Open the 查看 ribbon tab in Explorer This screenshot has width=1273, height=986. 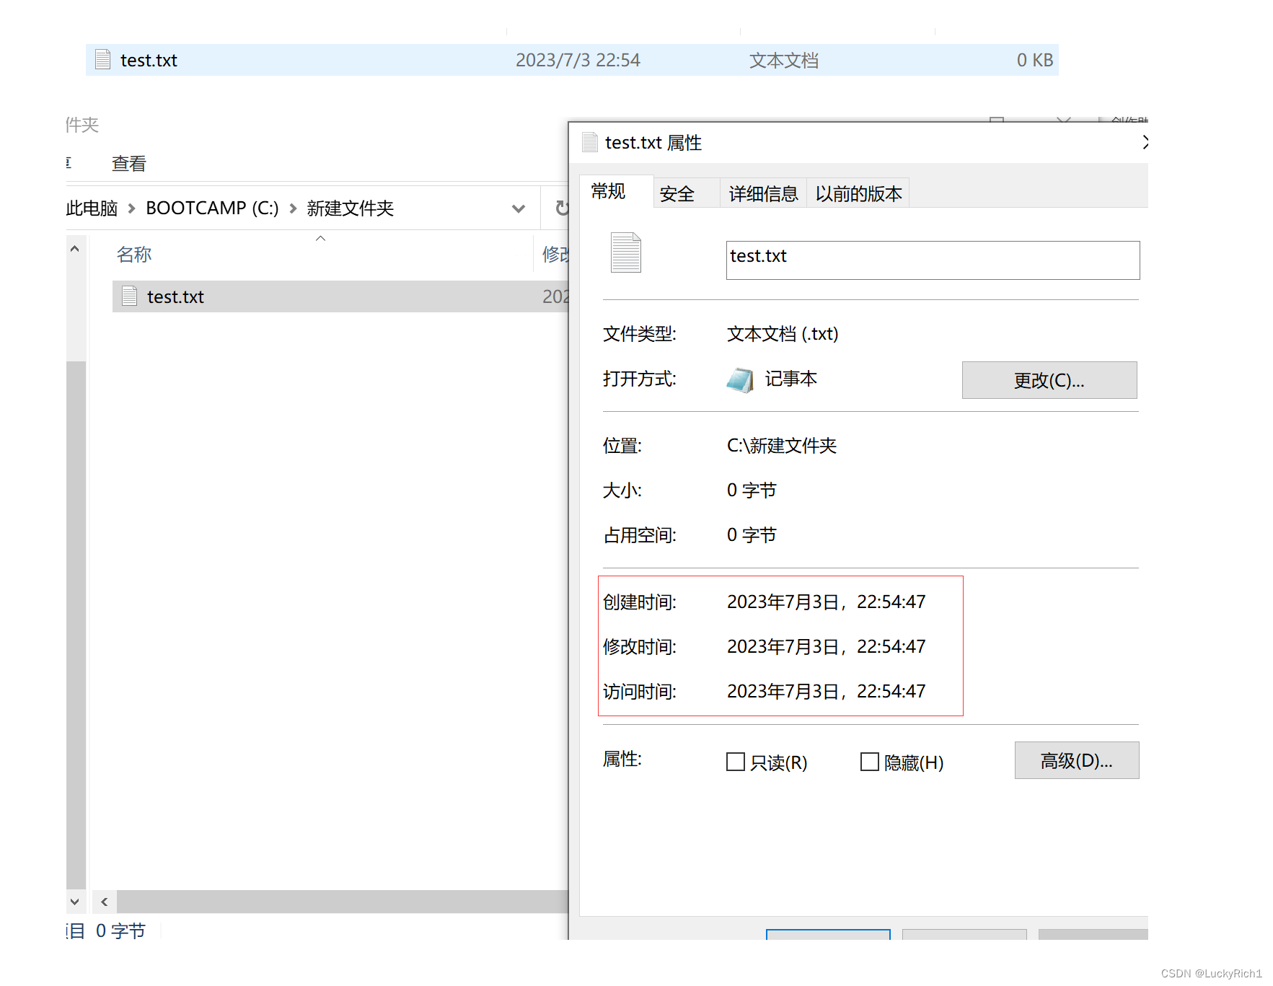click(129, 164)
